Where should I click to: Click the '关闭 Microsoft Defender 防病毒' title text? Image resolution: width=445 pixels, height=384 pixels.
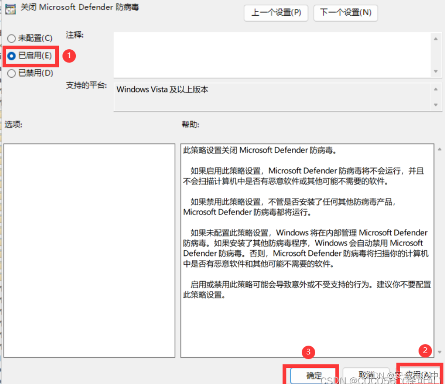(80, 7)
